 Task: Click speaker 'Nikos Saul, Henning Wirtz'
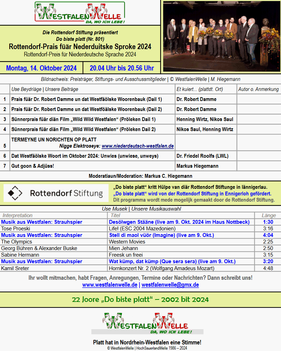tap(205, 129)
